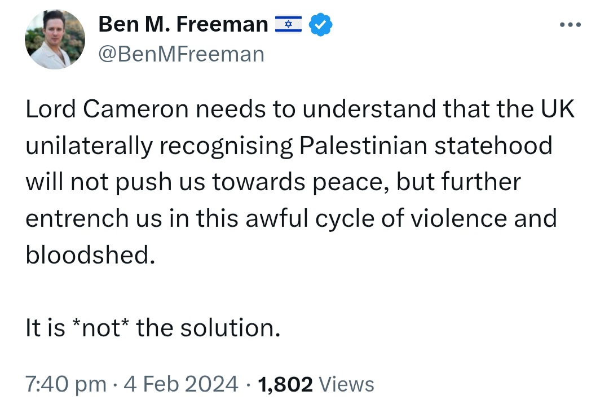The width and height of the screenshot is (609, 408).
Task: Click the word "bloodshed." in the tweet
Action: tap(90, 255)
